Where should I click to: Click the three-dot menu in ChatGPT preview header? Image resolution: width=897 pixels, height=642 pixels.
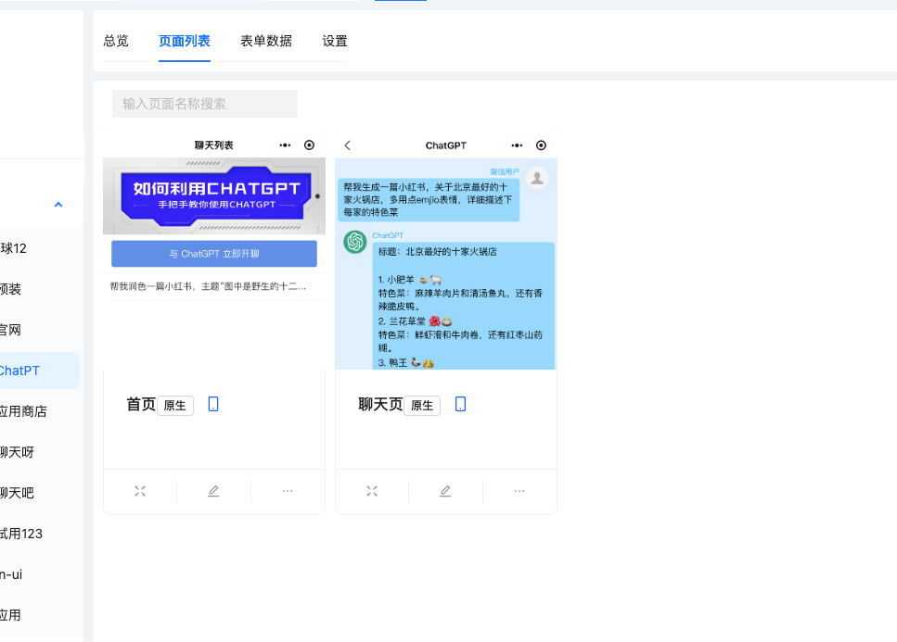[x=517, y=145]
